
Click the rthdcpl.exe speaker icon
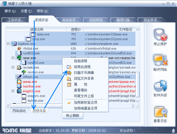(19, 48)
